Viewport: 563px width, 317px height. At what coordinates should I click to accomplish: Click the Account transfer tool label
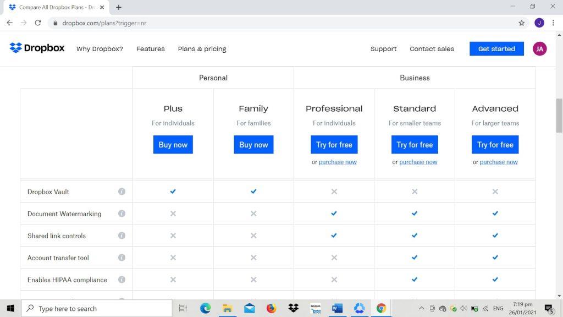58,258
